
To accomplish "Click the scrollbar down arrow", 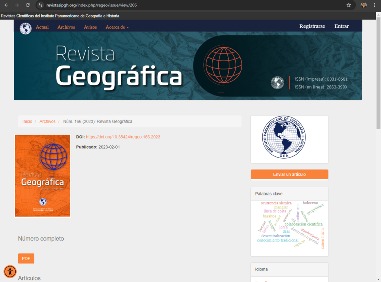I will (x=378, y=279).
